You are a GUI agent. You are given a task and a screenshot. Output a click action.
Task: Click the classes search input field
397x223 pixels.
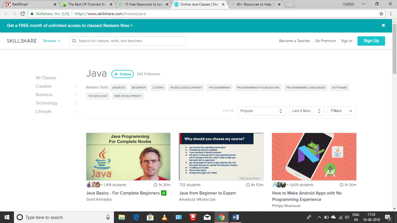128,41
